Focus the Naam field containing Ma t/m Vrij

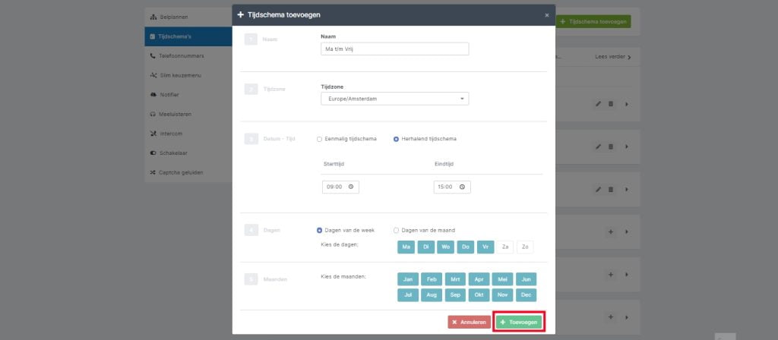tap(394, 49)
